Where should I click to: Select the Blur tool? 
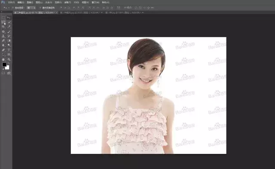(x=3, y=45)
